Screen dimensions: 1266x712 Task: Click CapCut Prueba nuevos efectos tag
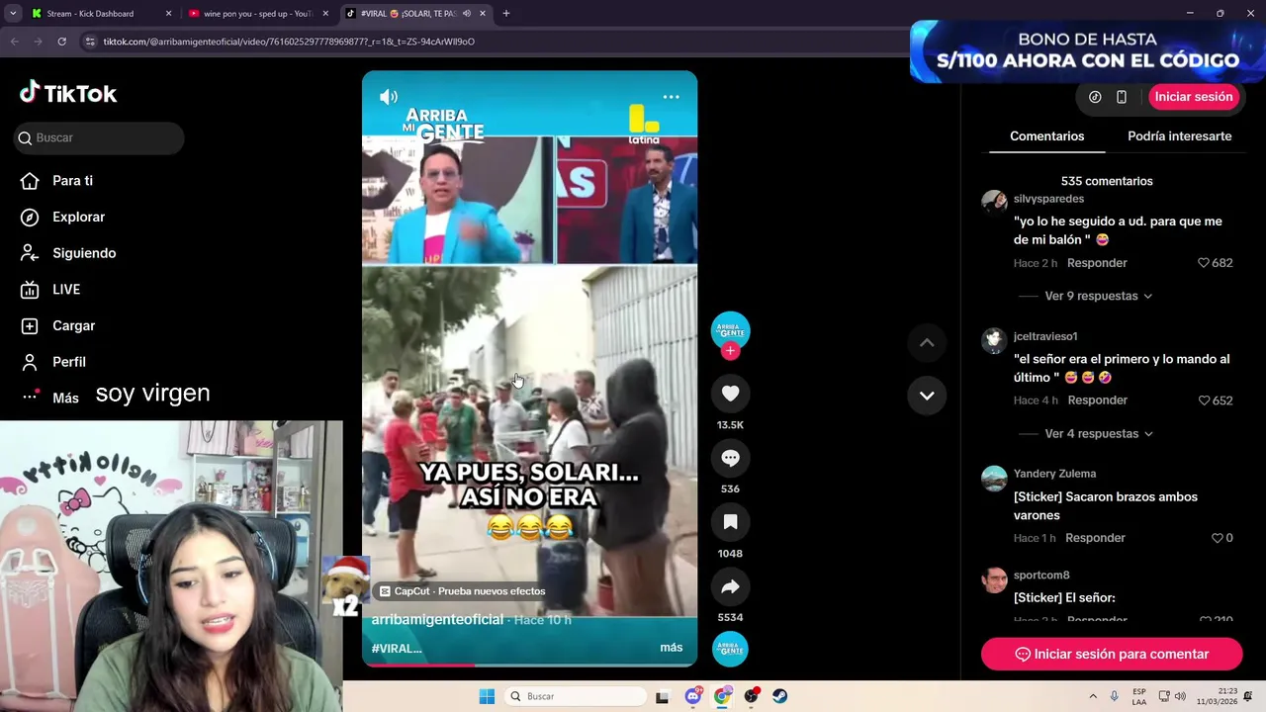(462, 591)
